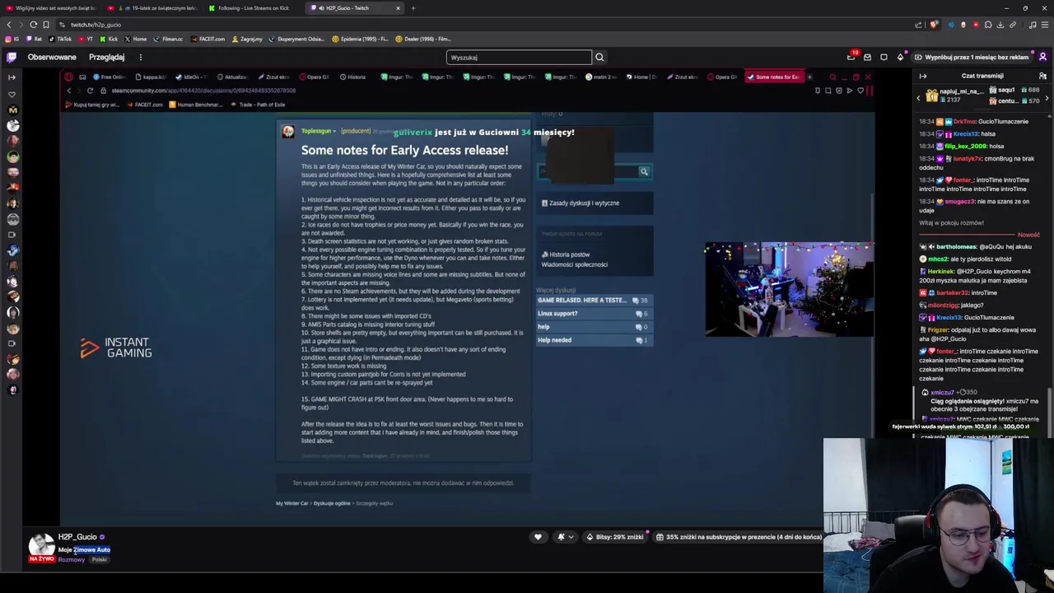
Task: Open Prime loot notifications with badge 19
Action: pos(851,57)
